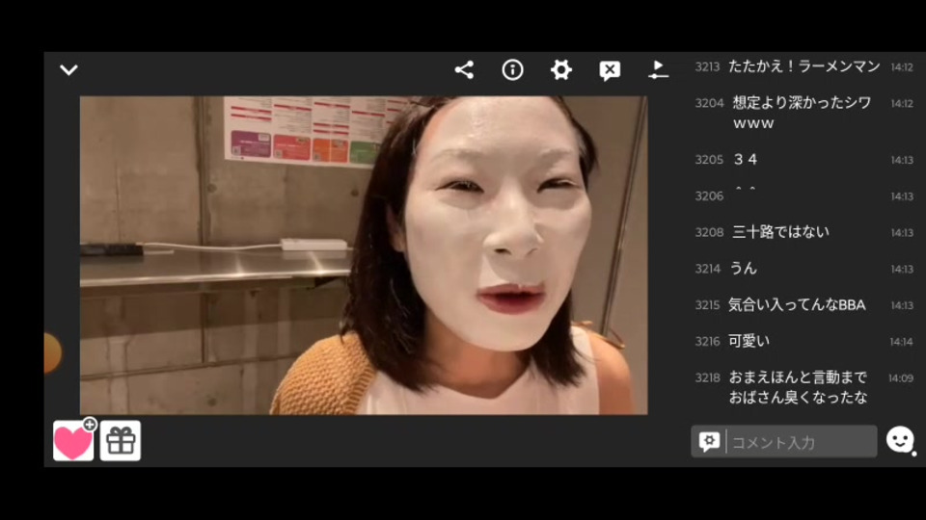This screenshot has width=926, height=520.
Task: Click the orange circle at left edge
Action: 52,353
